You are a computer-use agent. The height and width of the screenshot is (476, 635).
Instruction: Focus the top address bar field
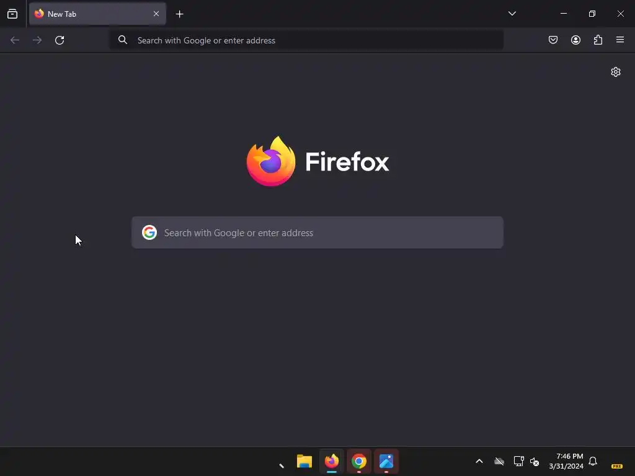tap(306, 40)
